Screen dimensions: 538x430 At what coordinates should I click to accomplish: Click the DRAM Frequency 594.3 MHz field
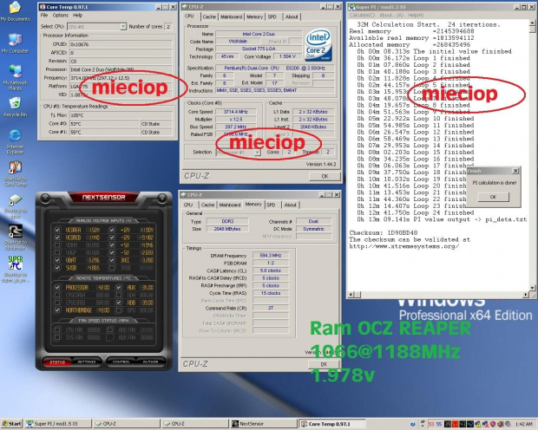coord(271,255)
